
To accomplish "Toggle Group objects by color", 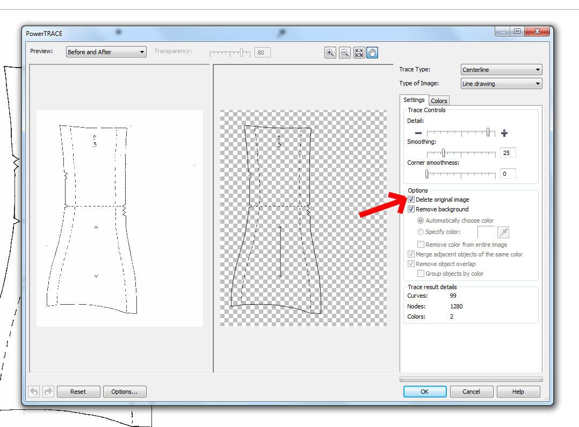I will pos(421,273).
